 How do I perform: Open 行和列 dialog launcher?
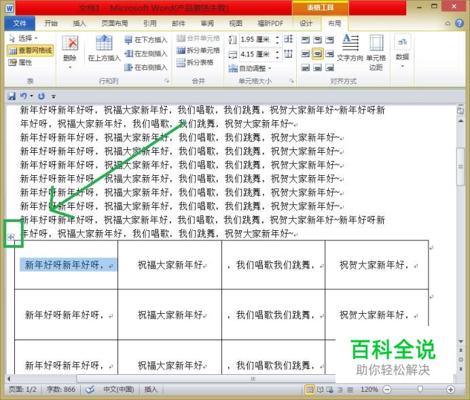click(x=167, y=81)
